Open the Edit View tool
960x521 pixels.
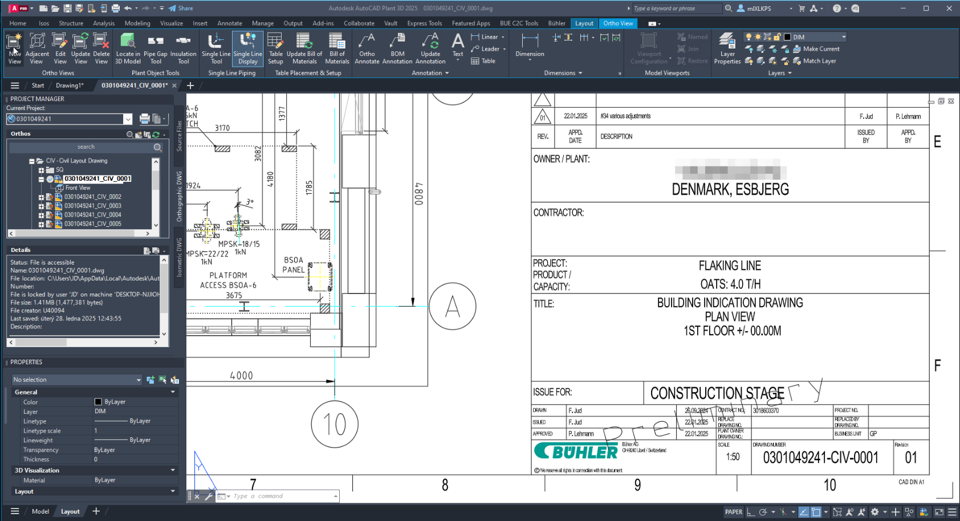(x=60, y=48)
